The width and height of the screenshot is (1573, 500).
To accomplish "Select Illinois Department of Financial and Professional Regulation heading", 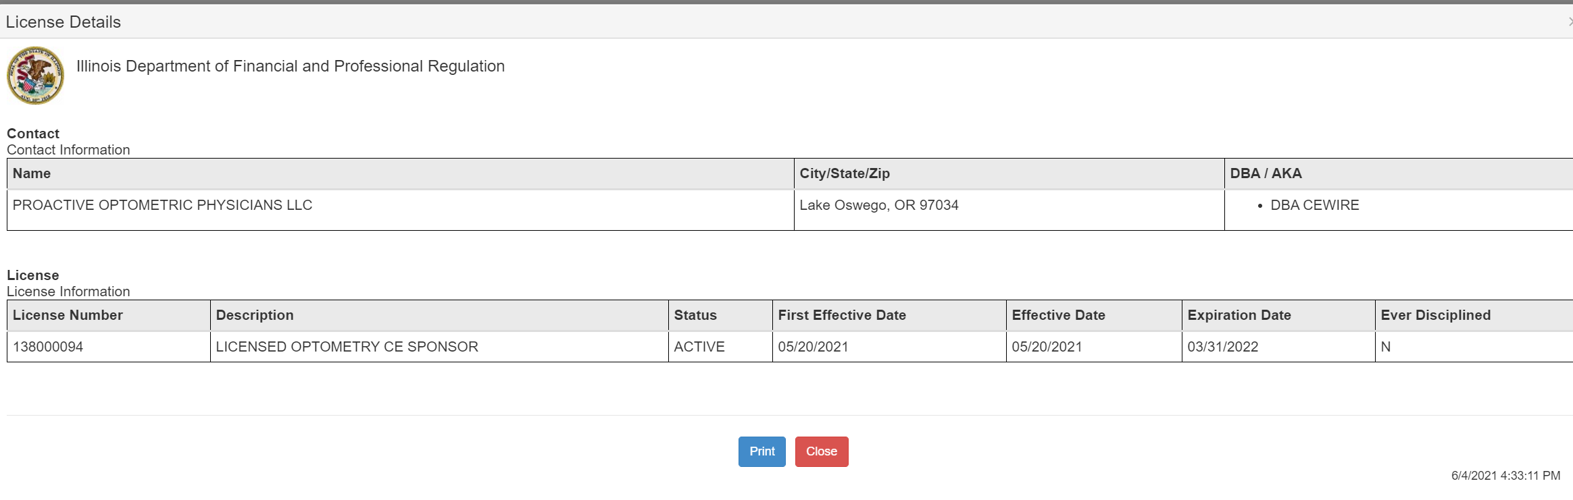I will click(x=291, y=66).
